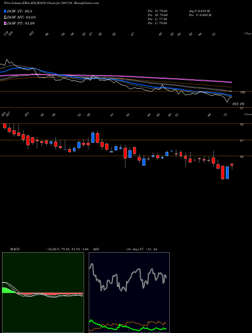Click the white DOW MT legend swatch
This screenshot has width=252, height=333.
5,18
